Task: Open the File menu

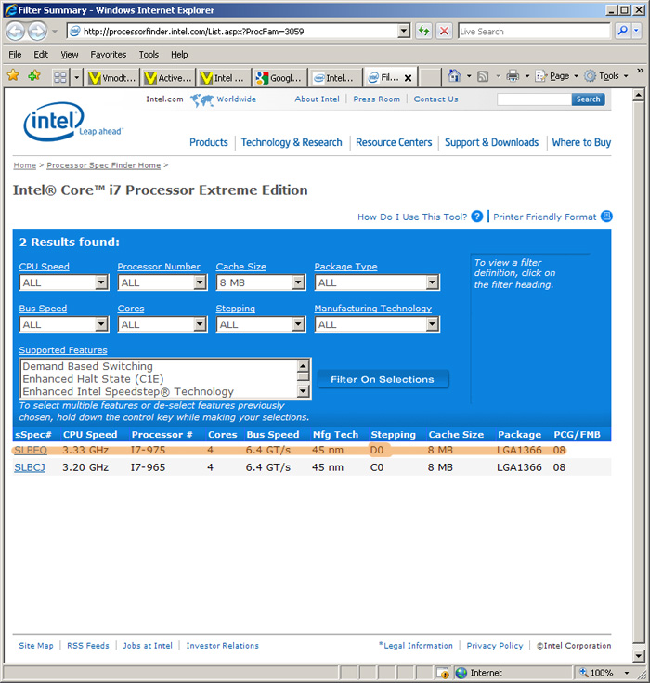Action: pos(15,55)
